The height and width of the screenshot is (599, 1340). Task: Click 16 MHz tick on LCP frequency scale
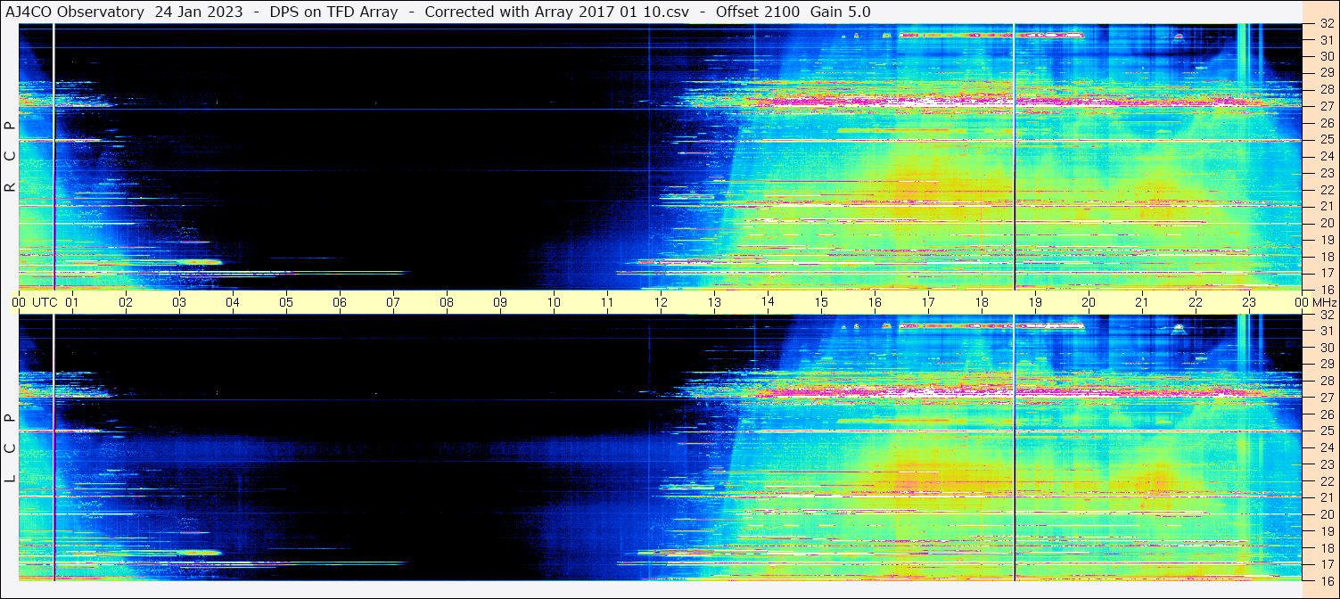(x=1326, y=580)
